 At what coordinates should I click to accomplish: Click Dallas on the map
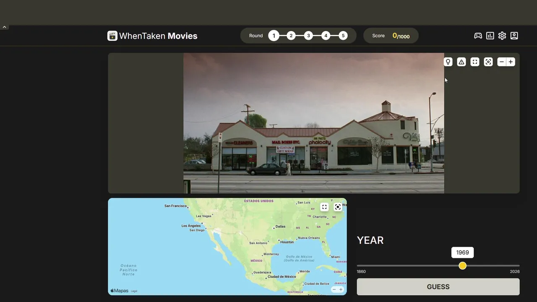[280, 226]
